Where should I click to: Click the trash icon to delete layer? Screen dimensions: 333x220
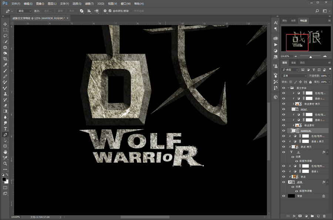tap(324, 216)
